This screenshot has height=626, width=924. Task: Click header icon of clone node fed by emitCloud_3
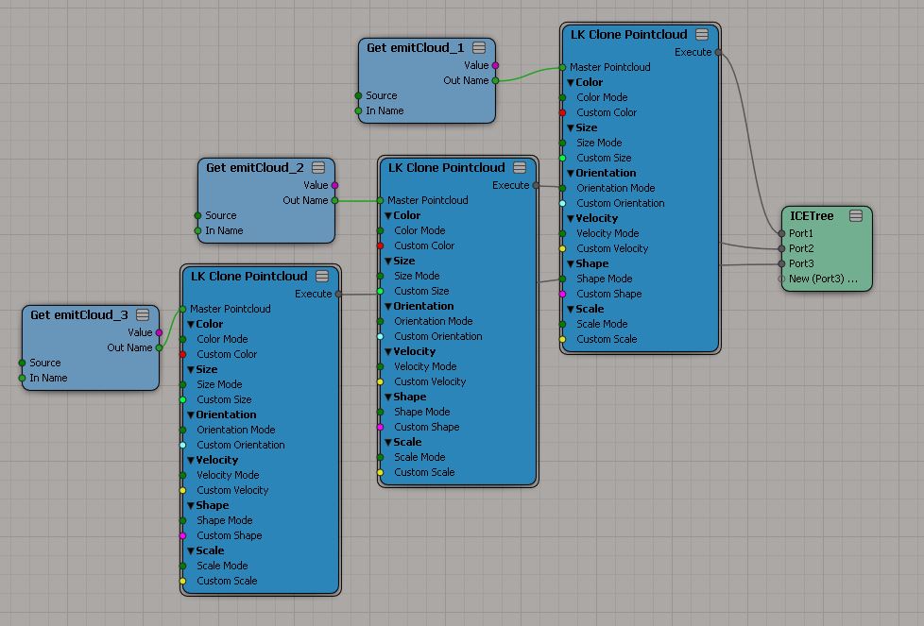tap(322, 277)
